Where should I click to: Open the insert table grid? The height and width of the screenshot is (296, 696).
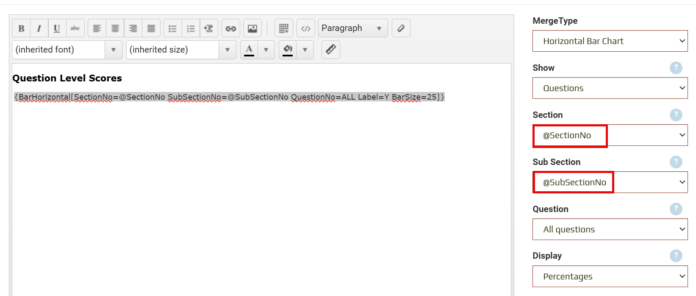click(284, 28)
